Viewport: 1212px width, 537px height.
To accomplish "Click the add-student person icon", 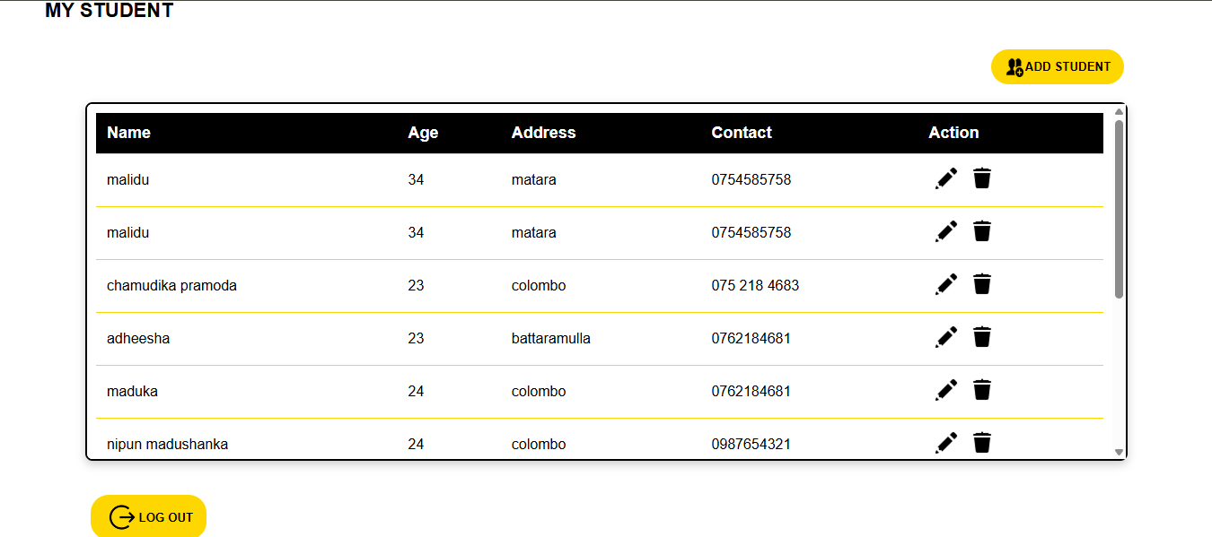I will (x=1014, y=65).
